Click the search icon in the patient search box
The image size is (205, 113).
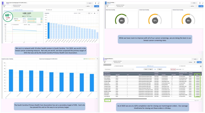pos(133,69)
